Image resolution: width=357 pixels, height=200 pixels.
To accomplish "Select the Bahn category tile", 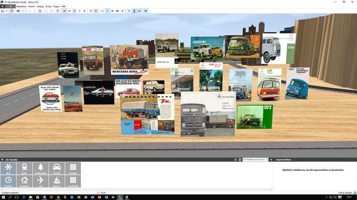I will click(x=24, y=168).
